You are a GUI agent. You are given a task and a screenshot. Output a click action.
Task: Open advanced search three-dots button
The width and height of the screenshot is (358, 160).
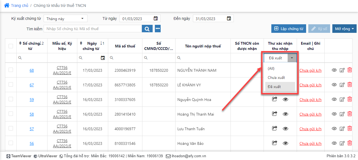[158, 29]
